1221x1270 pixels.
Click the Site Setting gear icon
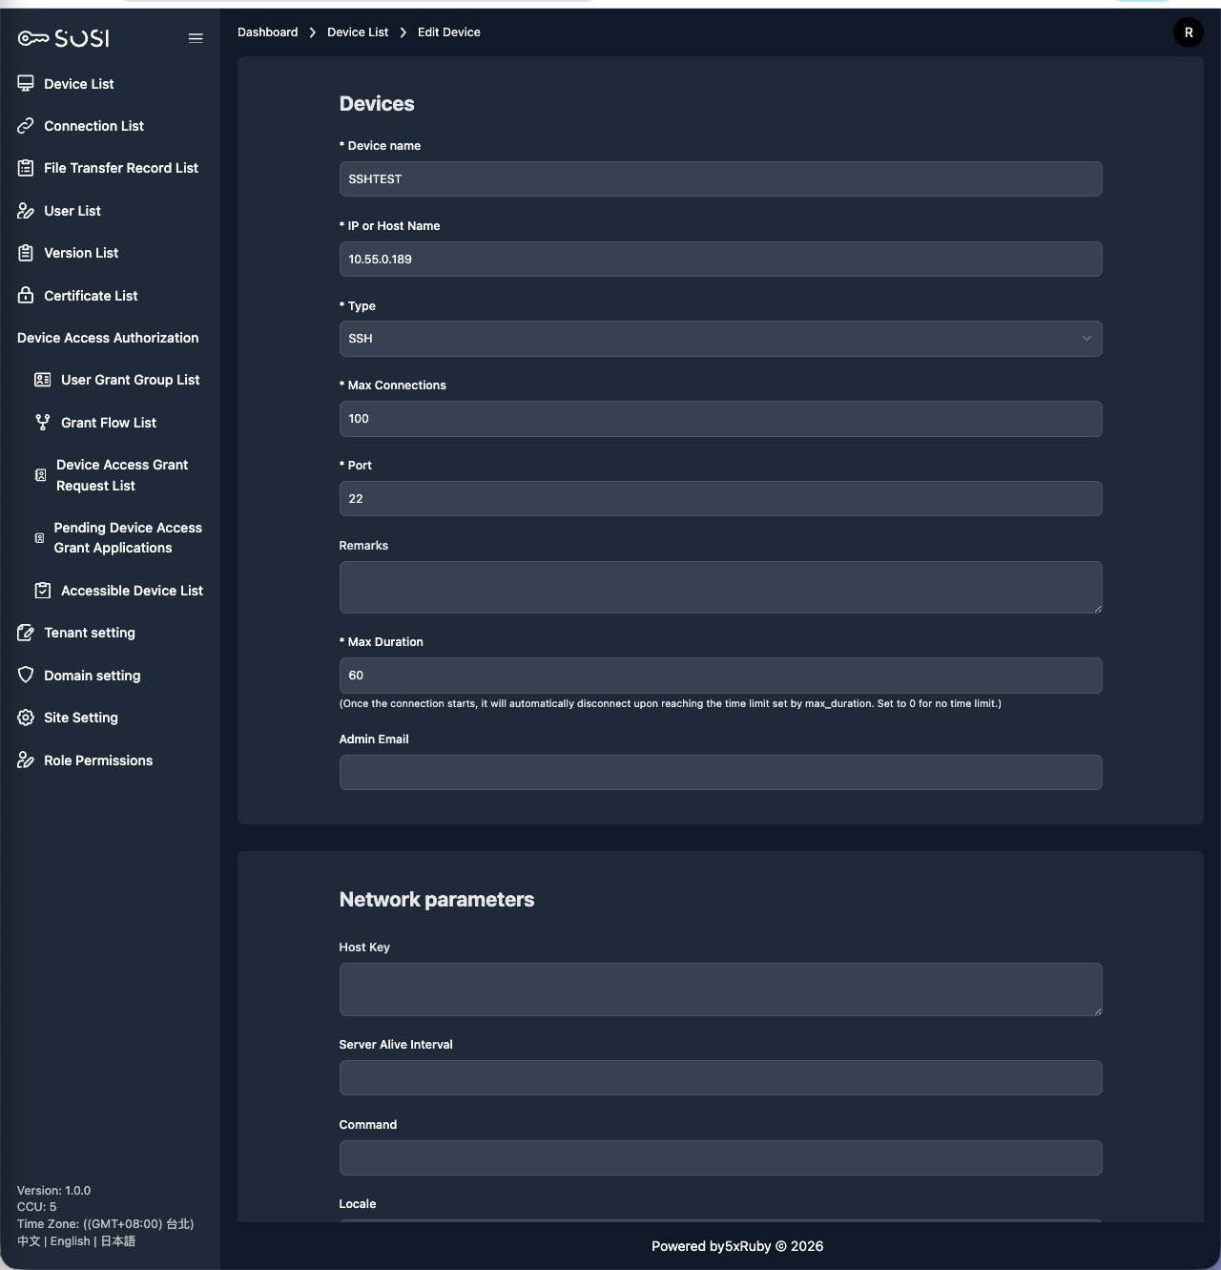click(26, 718)
